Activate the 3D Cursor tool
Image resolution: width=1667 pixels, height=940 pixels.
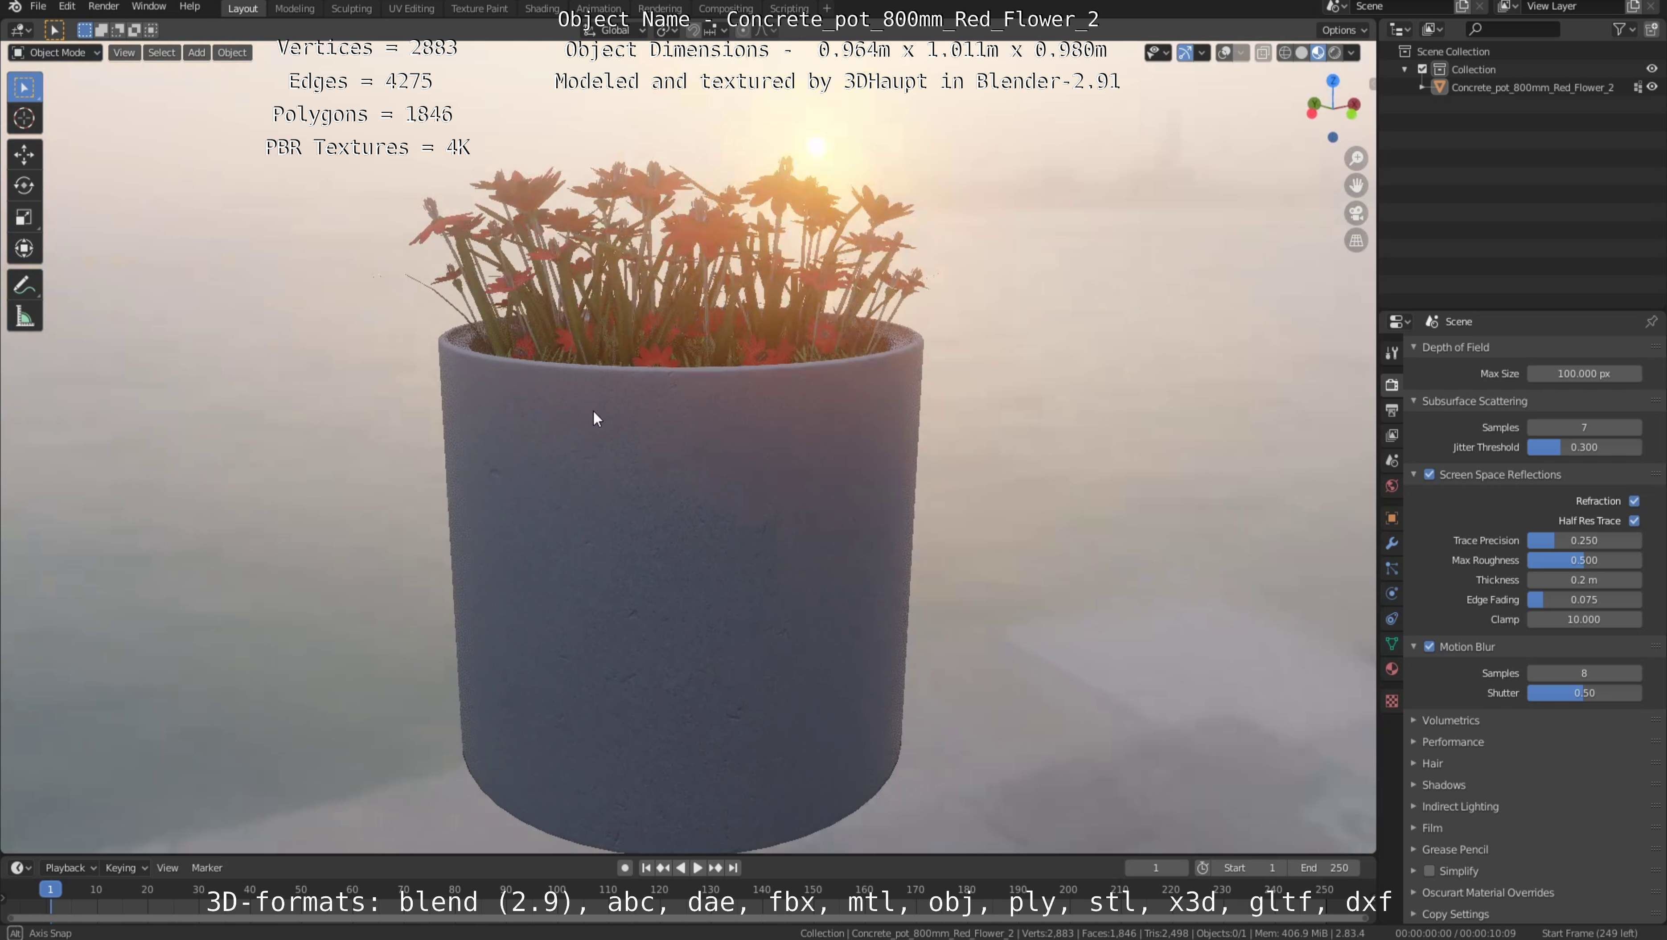[x=25, y=119]
